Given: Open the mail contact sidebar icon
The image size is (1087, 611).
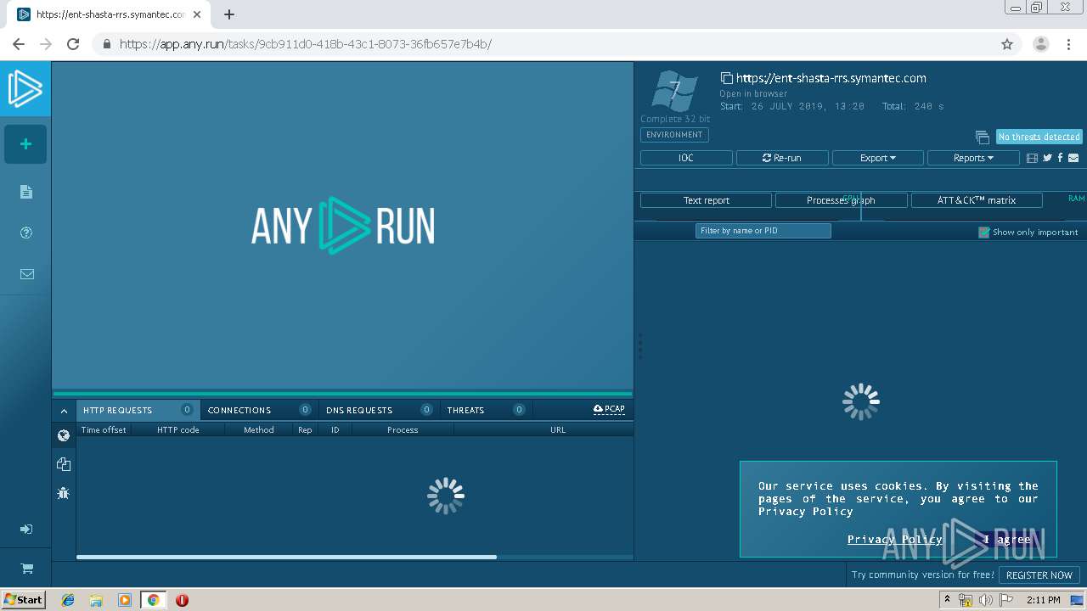Looking at the screenshot, I should point(26,274).
